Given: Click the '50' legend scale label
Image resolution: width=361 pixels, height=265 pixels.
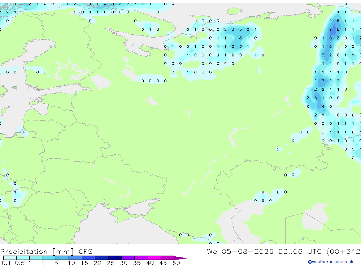Looking at the screenshot, I should click(176, 263).
